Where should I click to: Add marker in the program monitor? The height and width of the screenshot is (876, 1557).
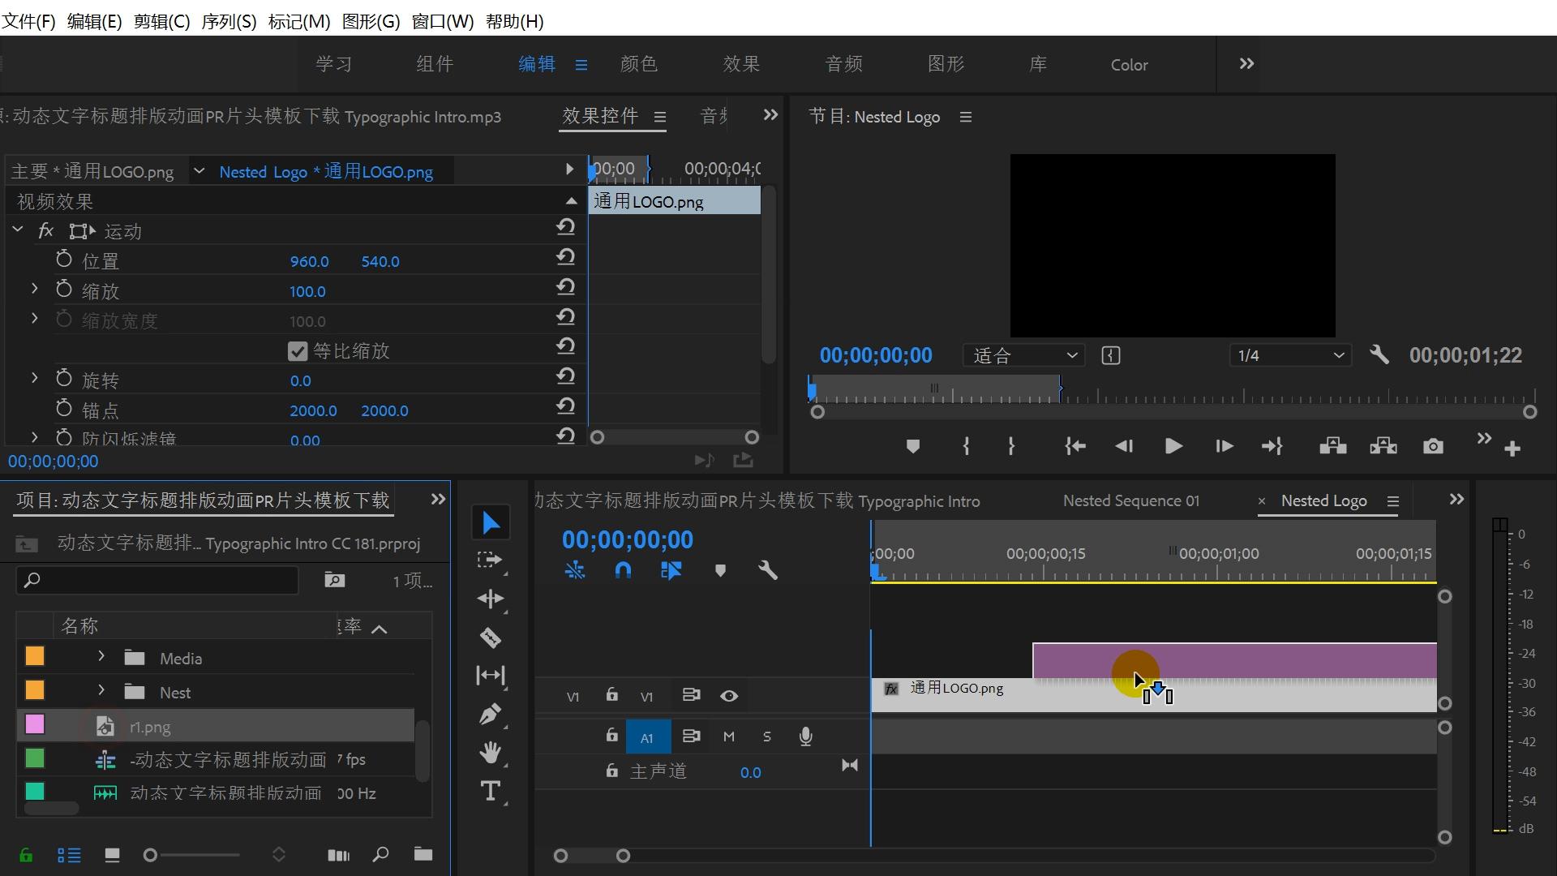click(913, 446)
